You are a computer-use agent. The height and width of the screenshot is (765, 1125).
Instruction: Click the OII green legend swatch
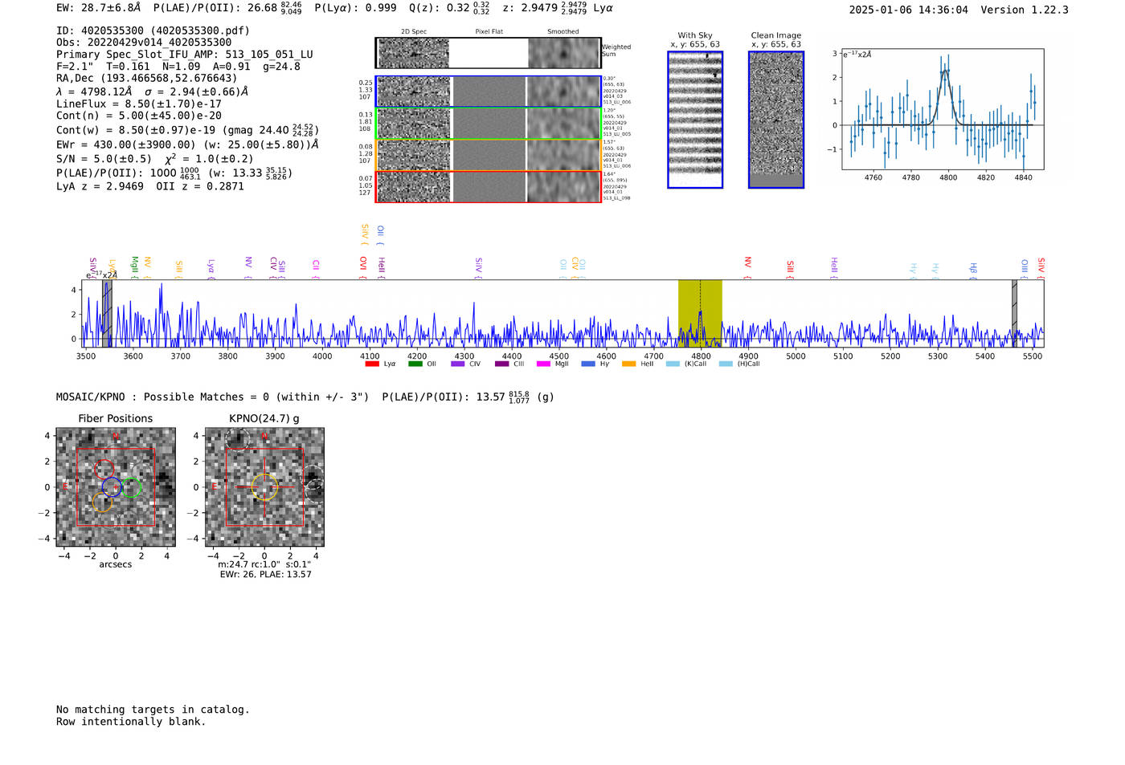415,364
